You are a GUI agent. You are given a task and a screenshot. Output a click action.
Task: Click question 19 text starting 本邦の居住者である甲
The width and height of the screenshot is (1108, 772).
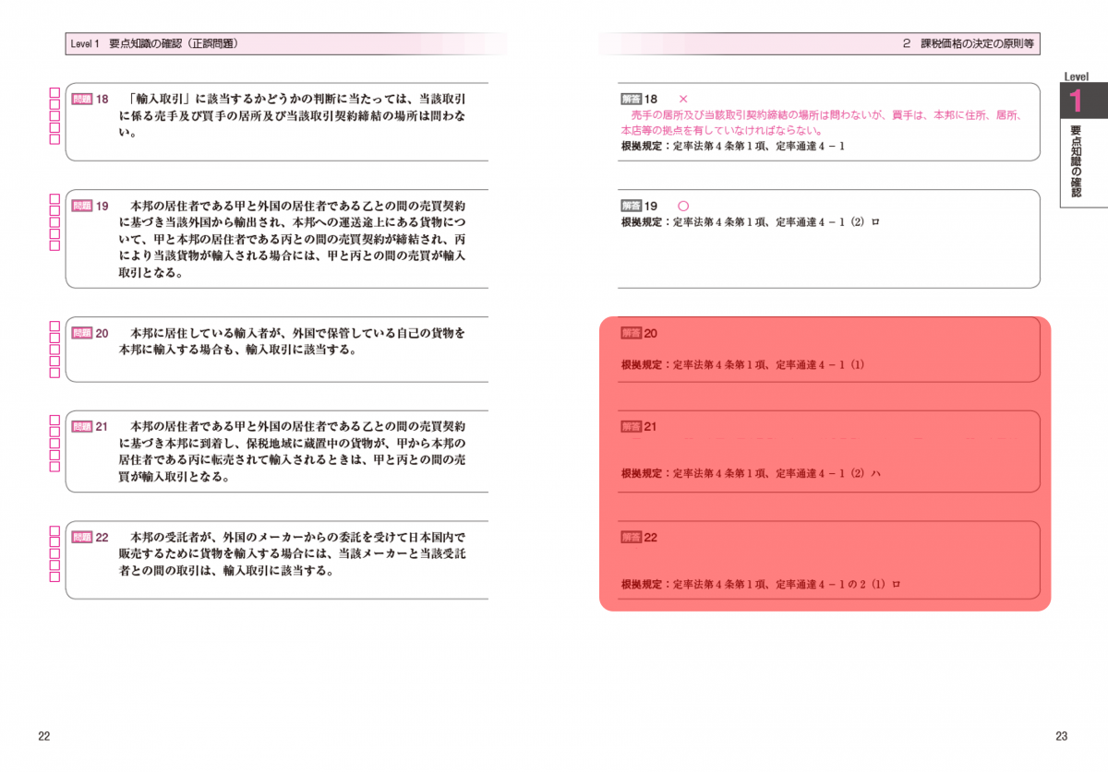point(291,240)
